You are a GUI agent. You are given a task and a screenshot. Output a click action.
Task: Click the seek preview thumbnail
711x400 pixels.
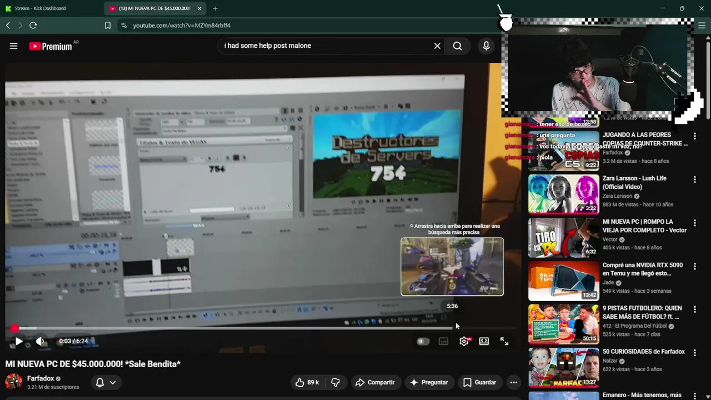(452, 267)
